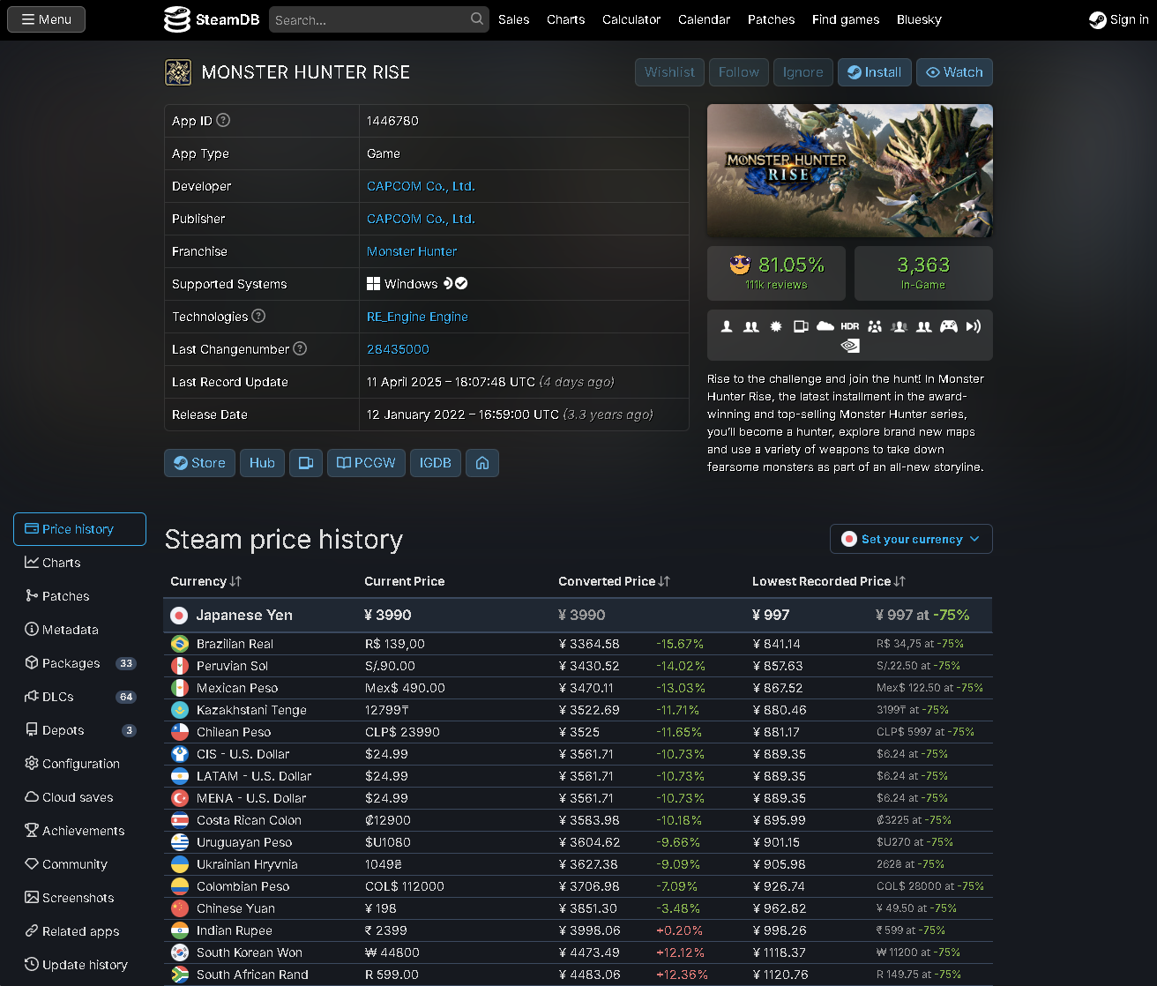The height and width of the screenshot is (986, 1157).
Task: Select the Price history sidebar tab
Action: tap(79, 529)
